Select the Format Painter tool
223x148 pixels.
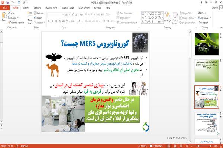click(16, 23)
